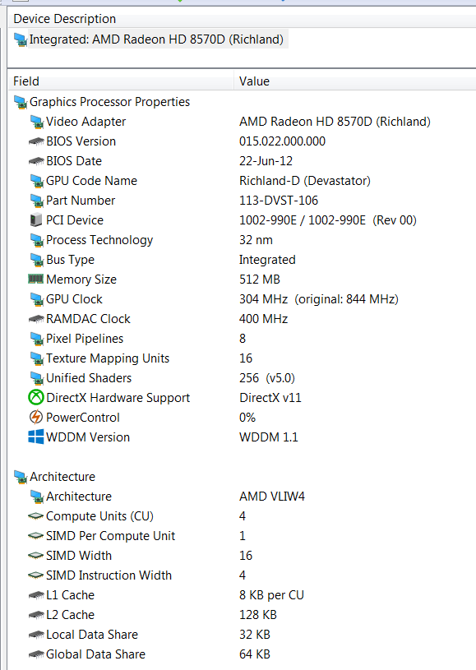Select the Local Data Share value 32 KB

click(255, 635)
